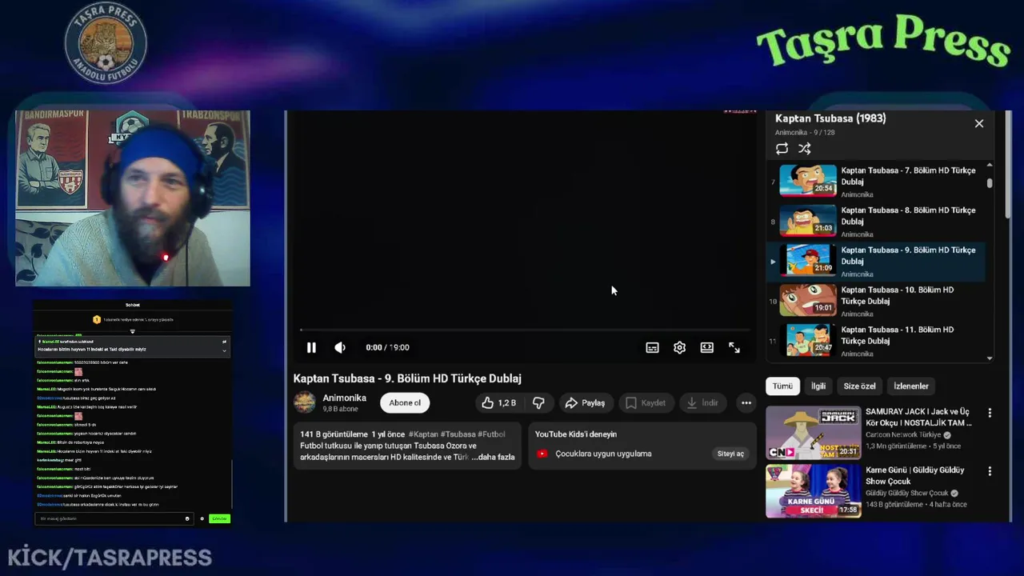Open the three-dot more actions menu
The height and width of the screenshot is (576, 1024).
746,402
